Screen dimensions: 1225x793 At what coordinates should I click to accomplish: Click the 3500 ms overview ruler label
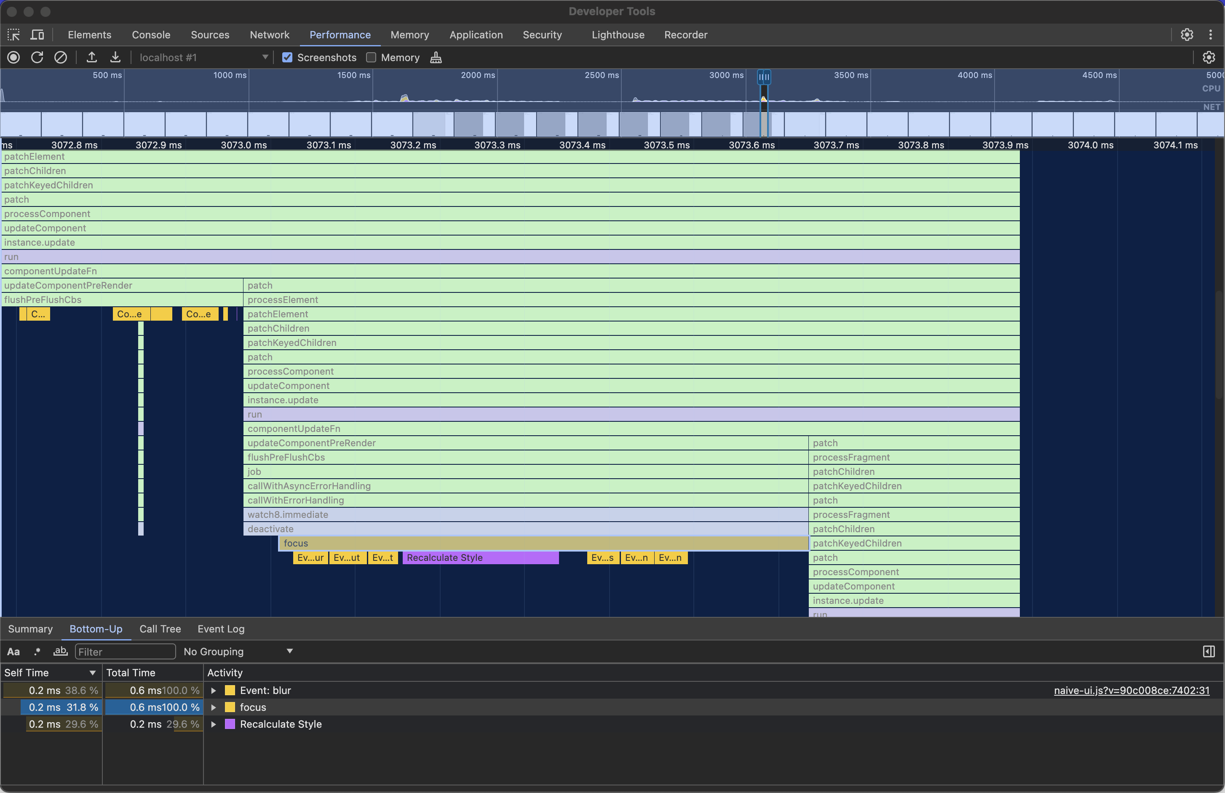(x=851, y=75)
